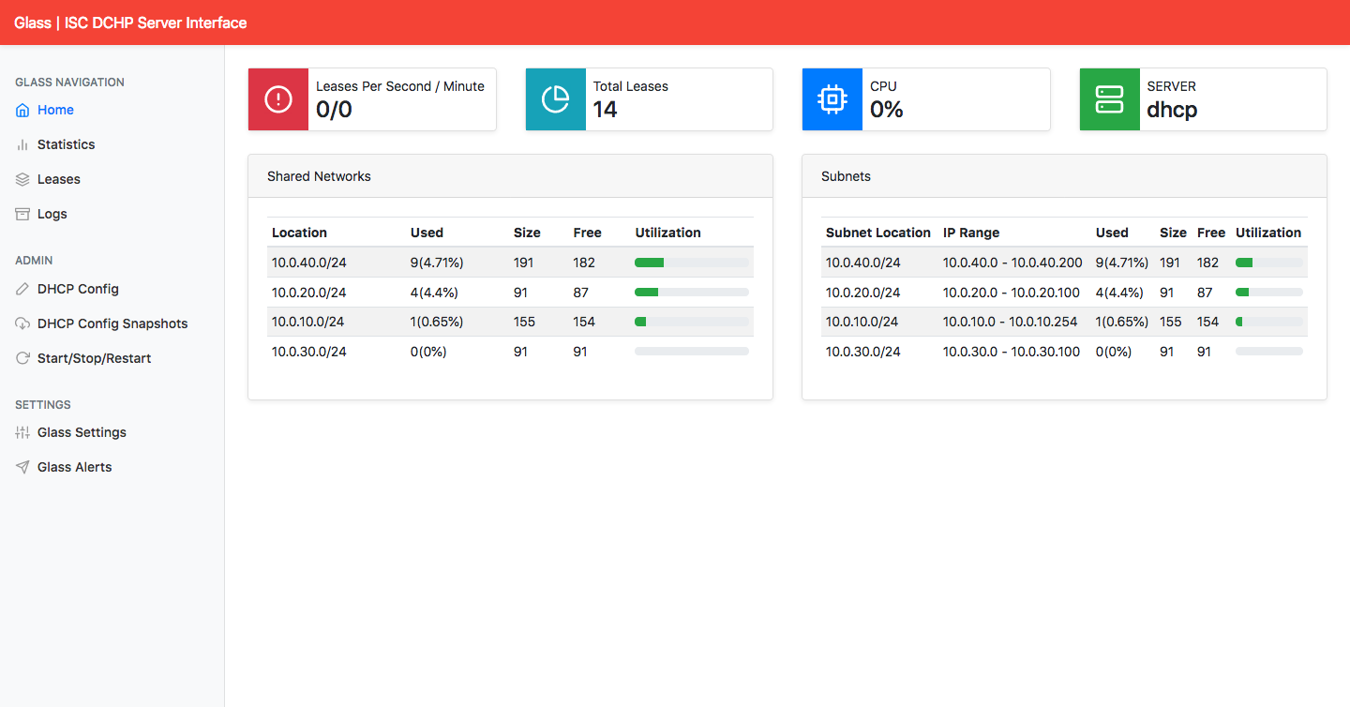Click the green server icon
1350x707 pixels.
pos(1110,99)
